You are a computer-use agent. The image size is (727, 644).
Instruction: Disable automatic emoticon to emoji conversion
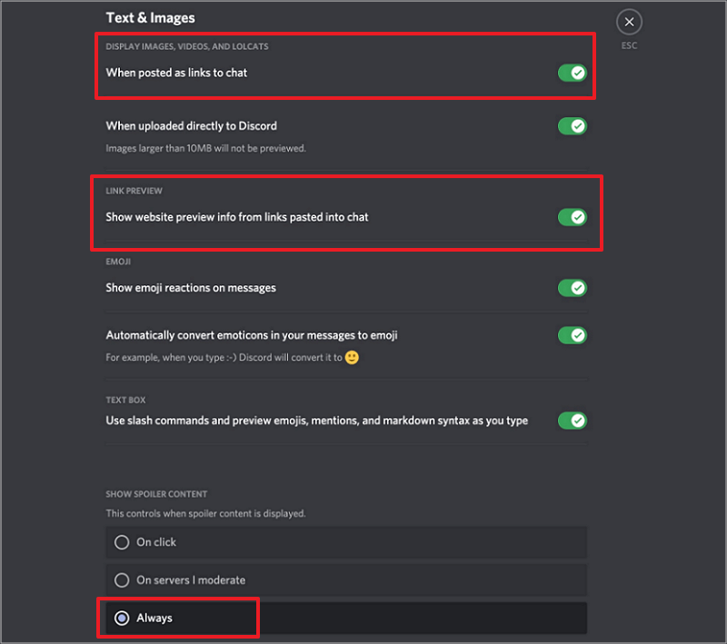573,334
